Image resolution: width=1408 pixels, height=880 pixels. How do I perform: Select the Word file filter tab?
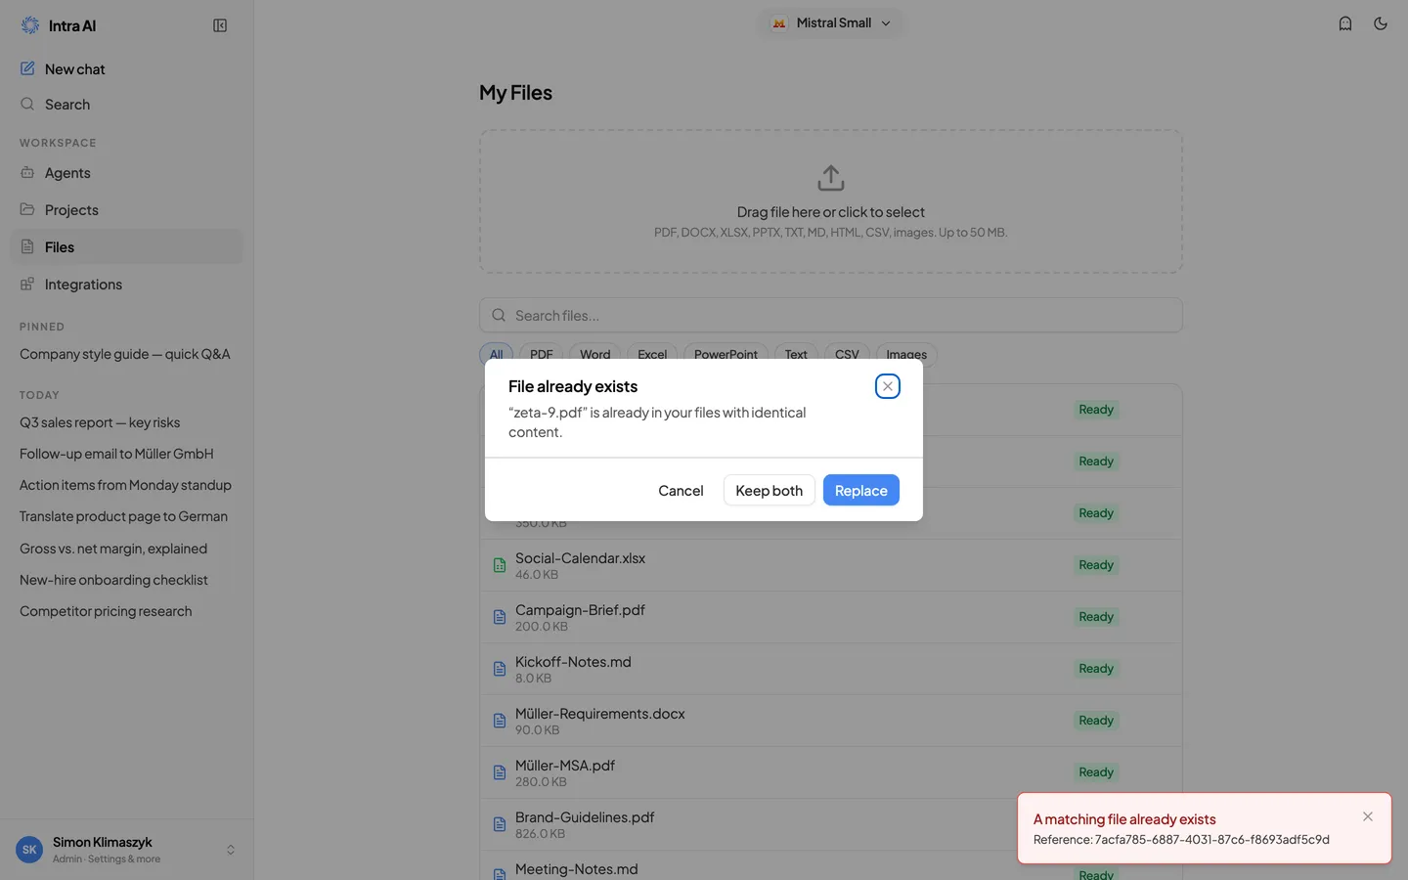[x=594, y=355]
